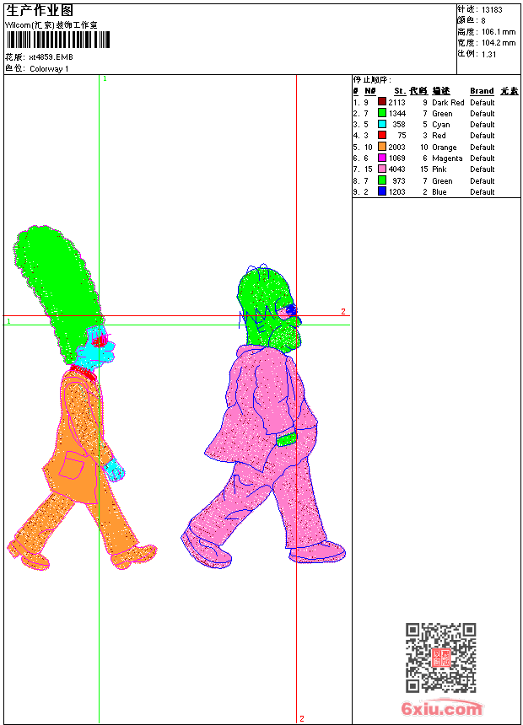The width and height of the screenshot is (523, 725).
Task: Click the Dark Red description text
Action: pos(448,102)
